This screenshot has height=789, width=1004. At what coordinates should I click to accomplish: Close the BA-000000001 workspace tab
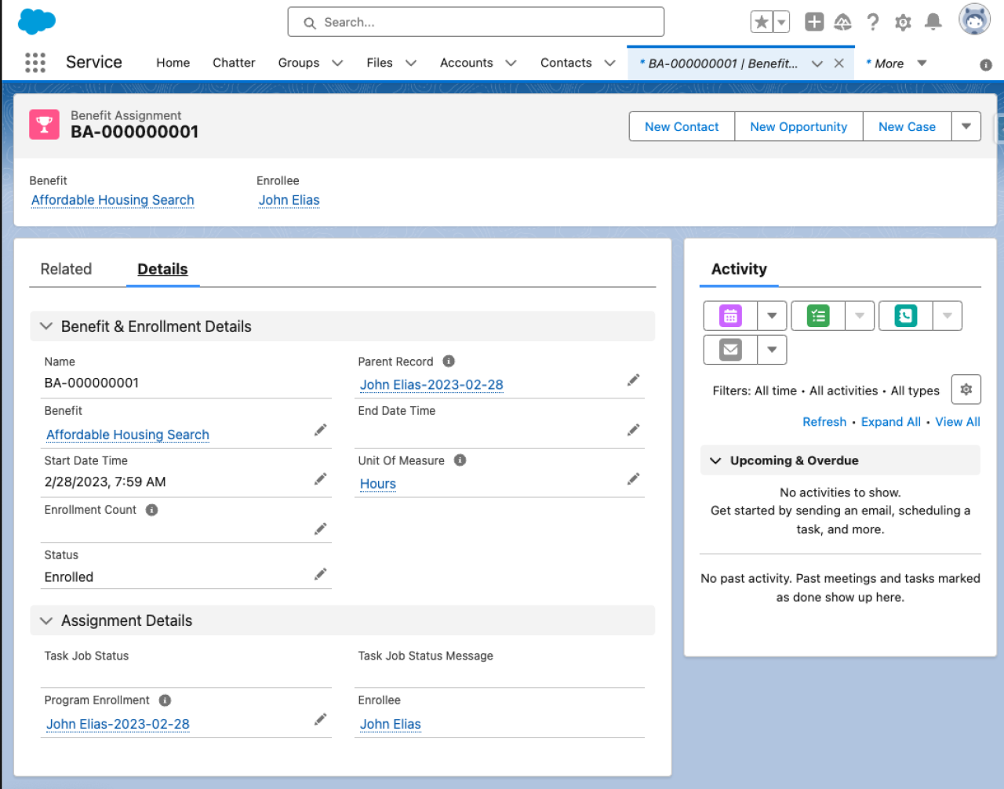839,64
